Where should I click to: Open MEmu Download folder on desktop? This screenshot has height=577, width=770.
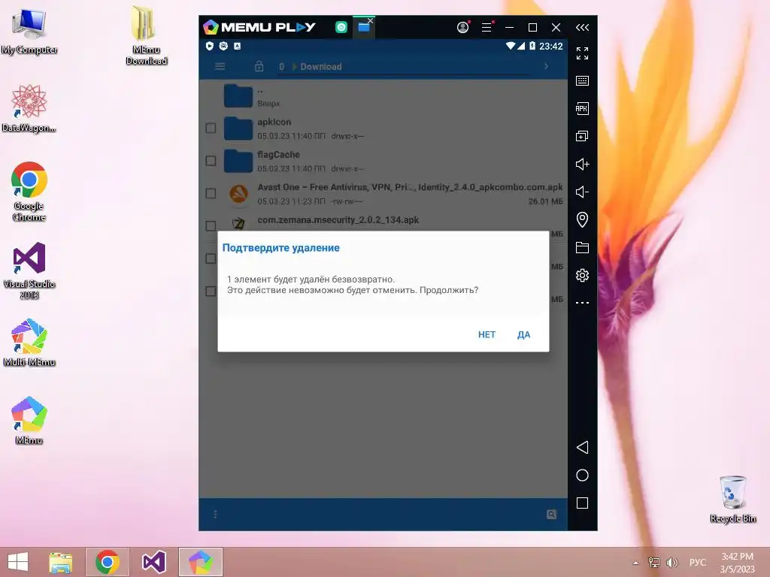(x=146, y=35)
